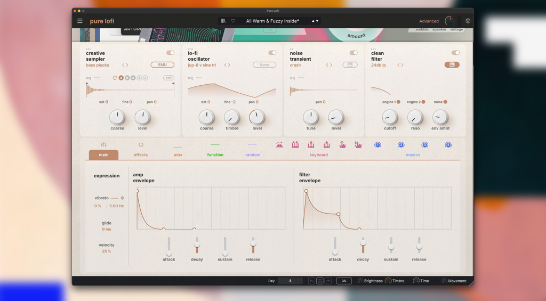Click the redo arrow in the bottom bar
This screenshot has height=301, width=546.
328,281
